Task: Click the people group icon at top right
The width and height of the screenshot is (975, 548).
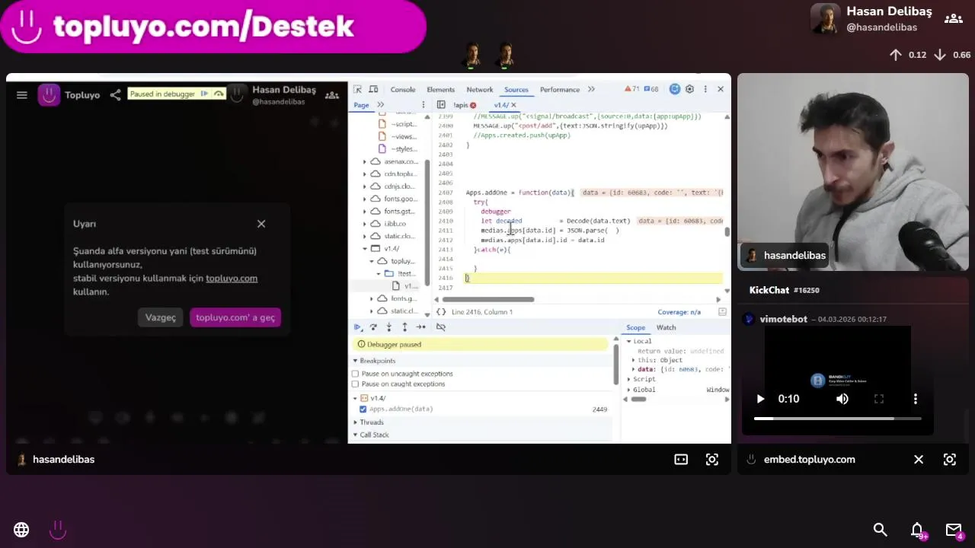Action: [953, 18]
